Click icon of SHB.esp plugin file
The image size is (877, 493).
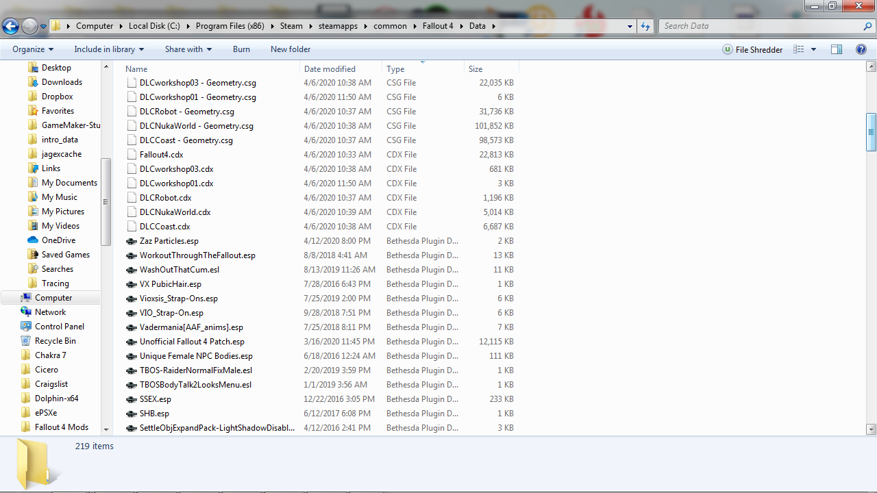point(132,414)
